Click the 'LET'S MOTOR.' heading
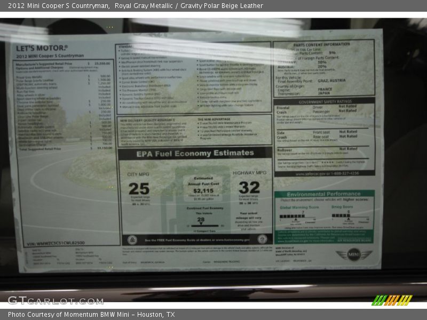This screenshot has height=320, width=427. tap(42, 48)
